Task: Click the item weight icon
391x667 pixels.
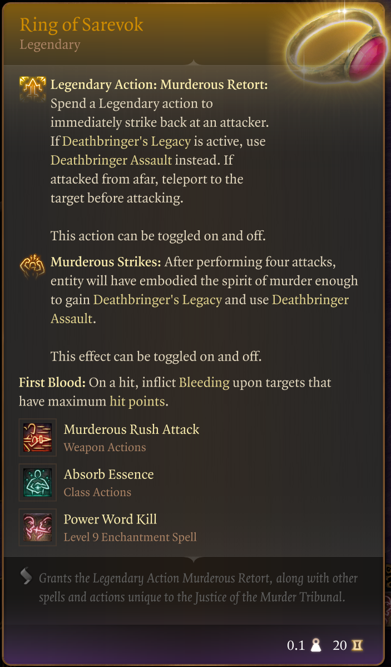Action: pyautogui.click(x=316, y=645)
